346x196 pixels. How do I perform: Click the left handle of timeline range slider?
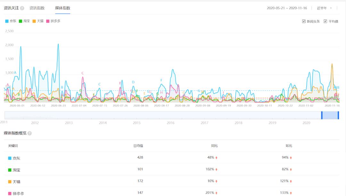pyautogui.click(x=322, y=115)
